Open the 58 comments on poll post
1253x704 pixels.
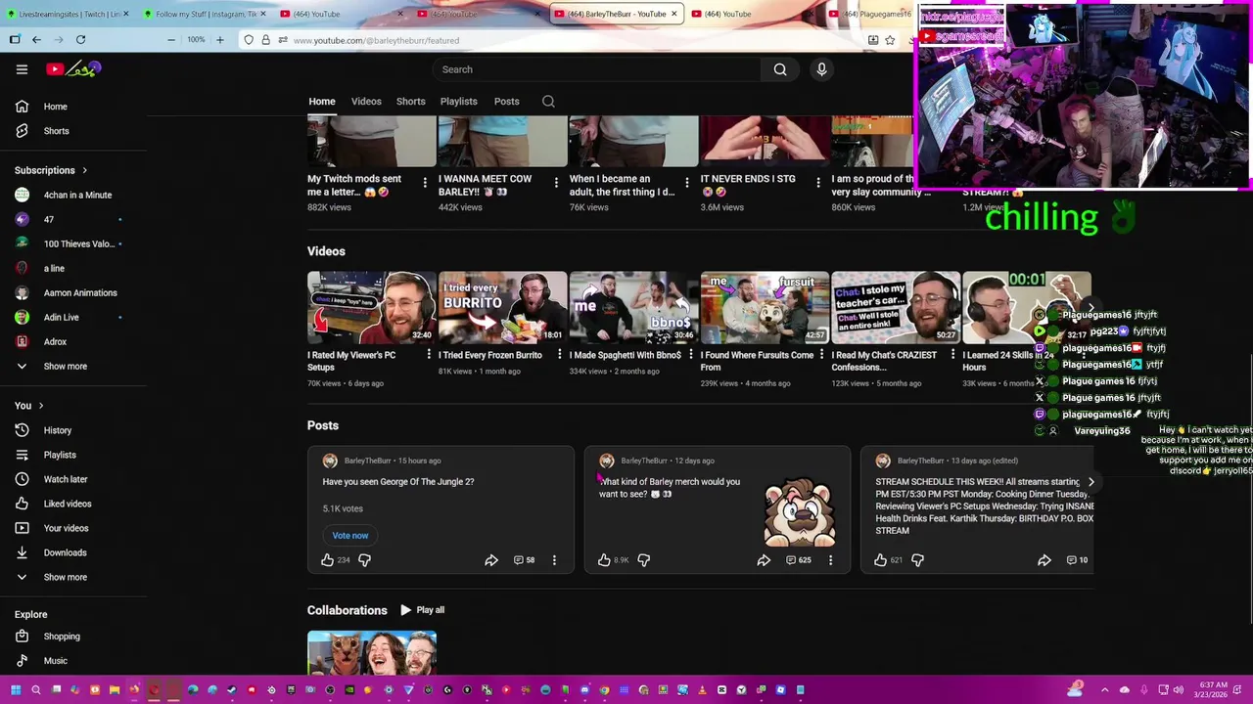tap(524, 560)
